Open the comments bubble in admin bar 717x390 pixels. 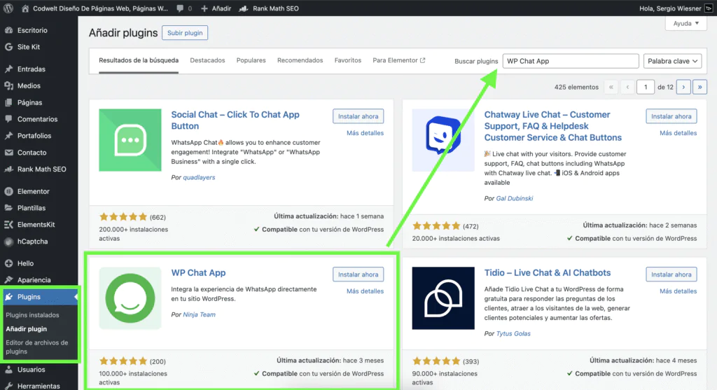183,9
